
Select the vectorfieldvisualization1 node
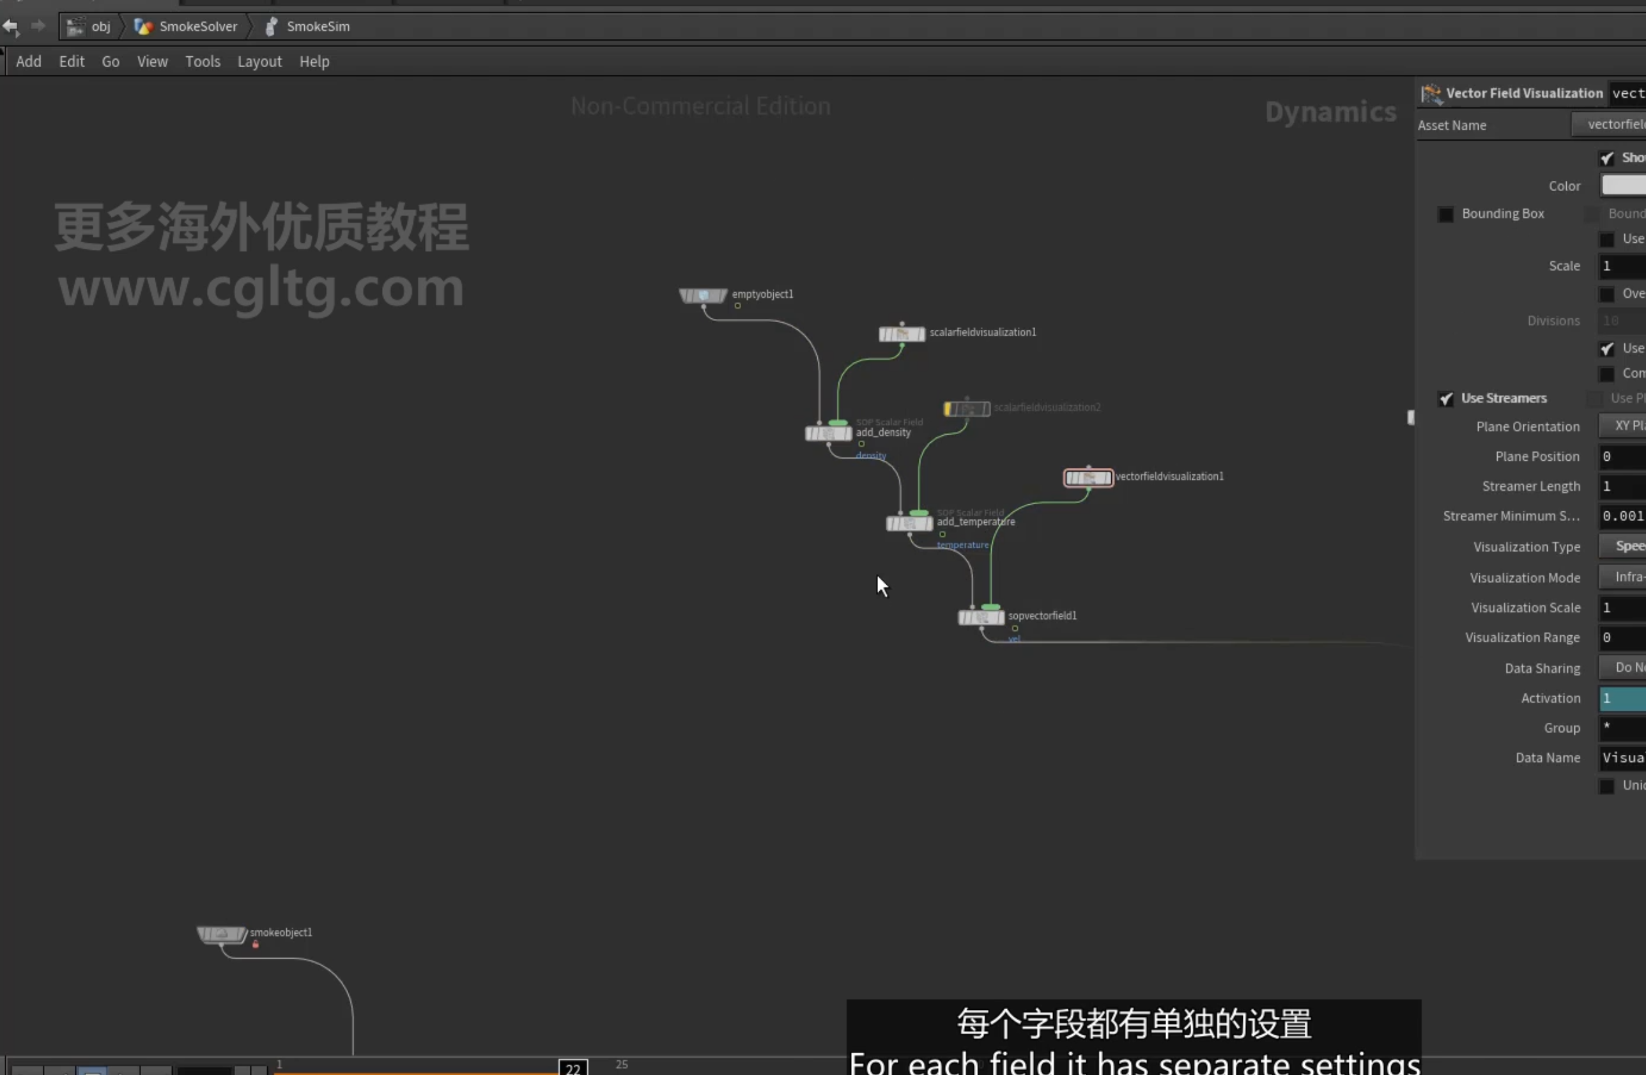pos(1089,478)
